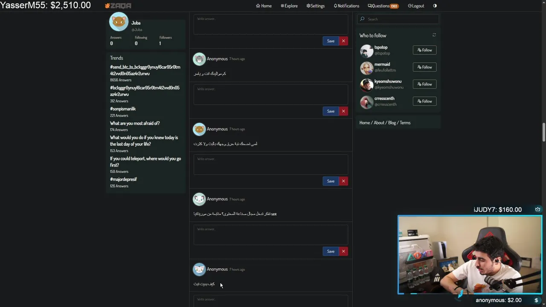546x307 pixels.
Task: Toggle dark/light theme icon
Action: point(435,6)
